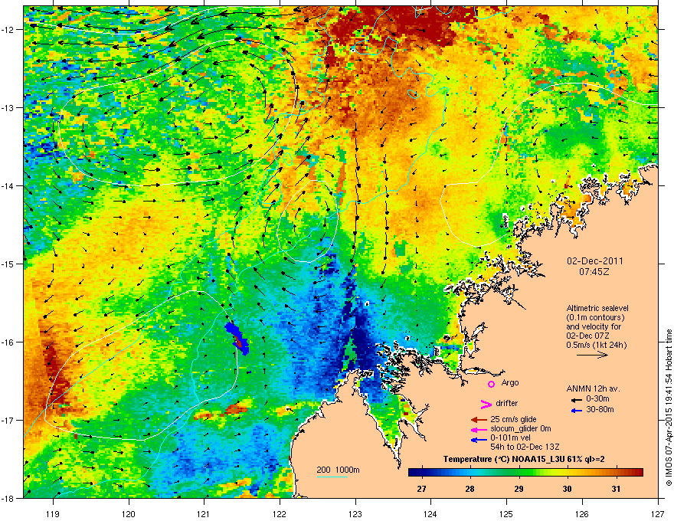Click the latitude tick label -15
This screenshot has width=674, height=521.
tap(9, 264)
